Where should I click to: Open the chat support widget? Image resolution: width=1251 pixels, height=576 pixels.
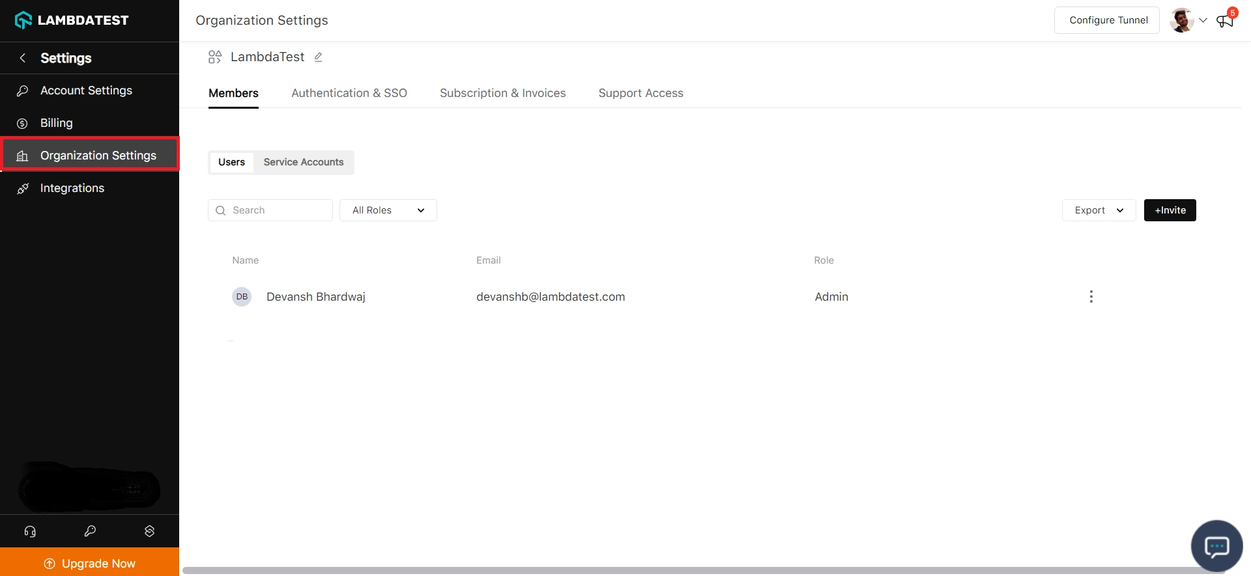(1216, 546)
